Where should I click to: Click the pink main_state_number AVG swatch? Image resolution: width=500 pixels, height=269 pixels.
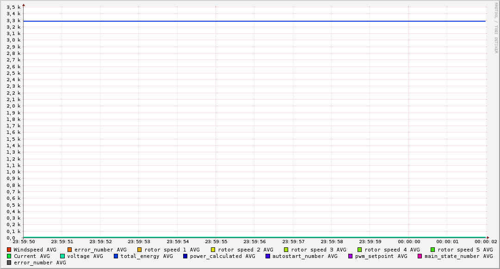pos(420,256)
